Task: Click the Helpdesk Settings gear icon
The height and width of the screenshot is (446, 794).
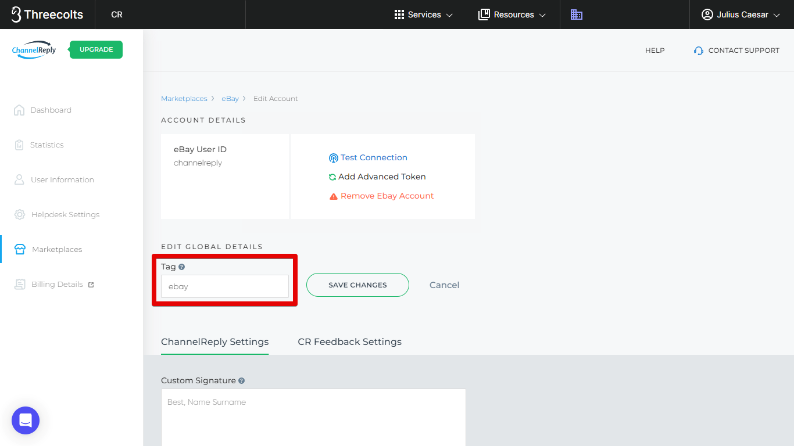Action: (20, 214)
